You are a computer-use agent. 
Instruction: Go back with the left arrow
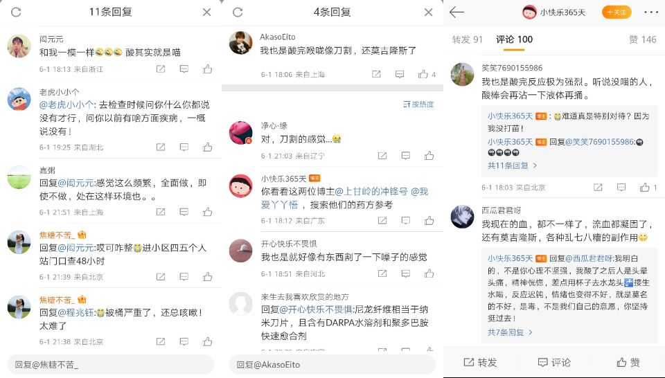(x=456, y=12)
